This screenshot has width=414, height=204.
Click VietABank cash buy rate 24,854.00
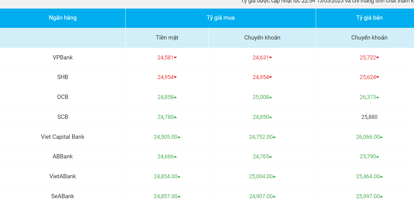(x=166, y=176)
